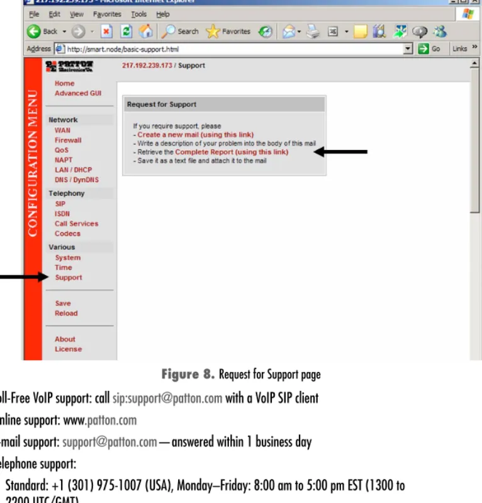
Task: Click the Windows flag logo
Action: [x=468, y=14]
